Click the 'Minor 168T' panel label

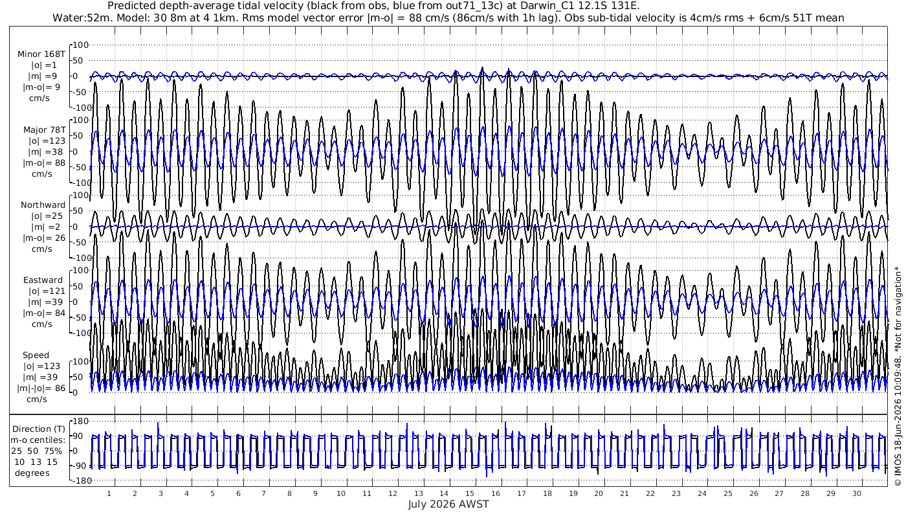tap(41, 54)
